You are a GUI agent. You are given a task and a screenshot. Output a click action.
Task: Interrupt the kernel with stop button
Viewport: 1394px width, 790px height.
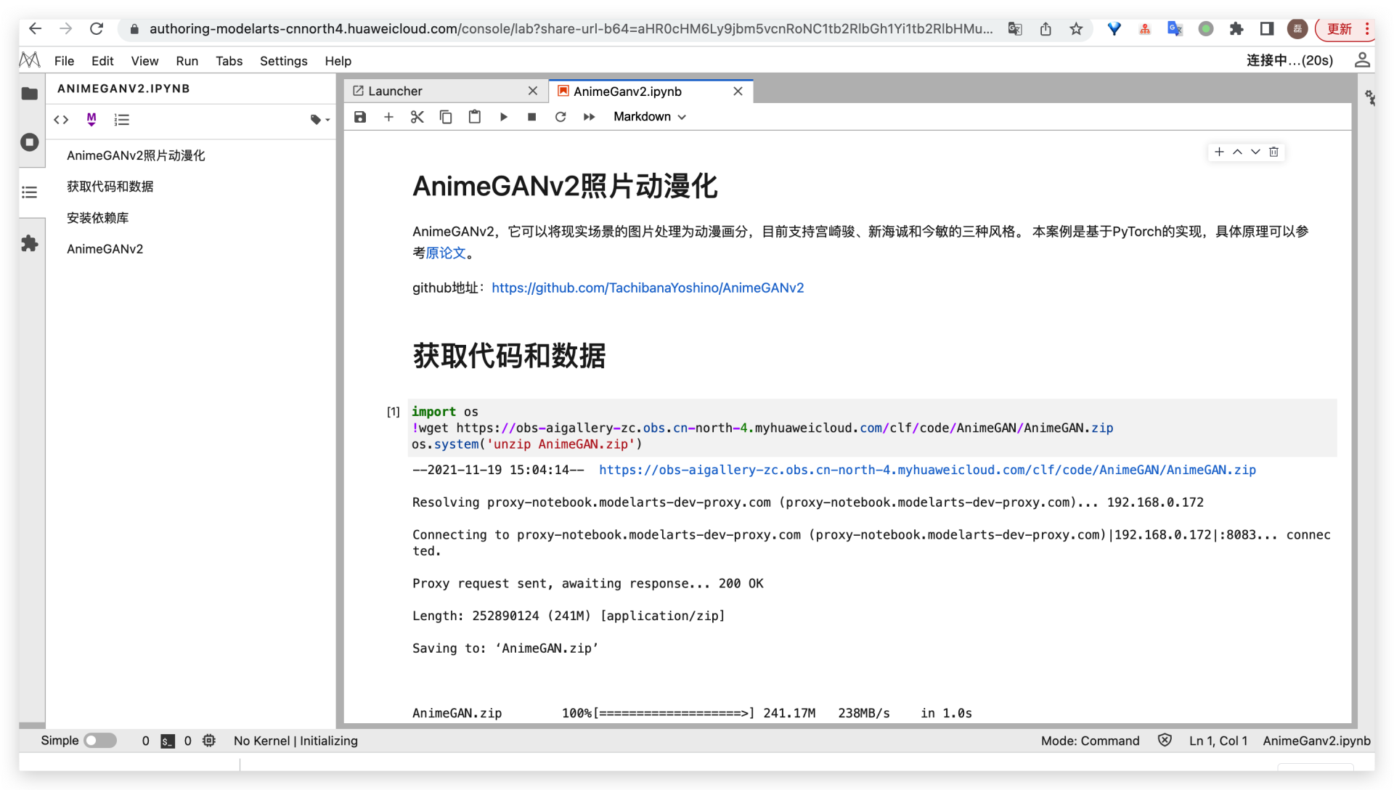(x=531, y=117)
